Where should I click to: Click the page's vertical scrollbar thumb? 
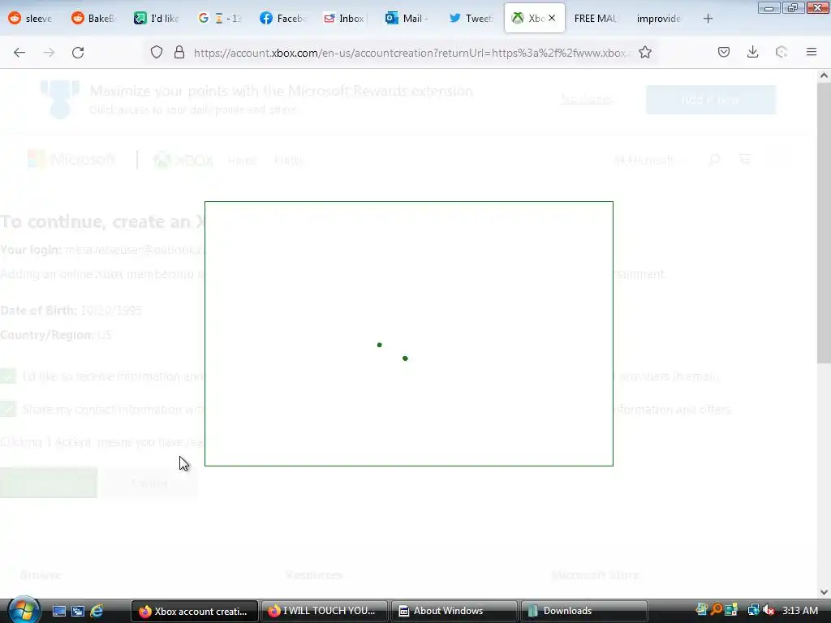[x=824, y=223]
